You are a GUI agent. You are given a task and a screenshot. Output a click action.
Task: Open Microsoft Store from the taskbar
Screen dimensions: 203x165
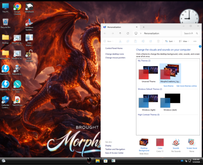coord(106,161)
